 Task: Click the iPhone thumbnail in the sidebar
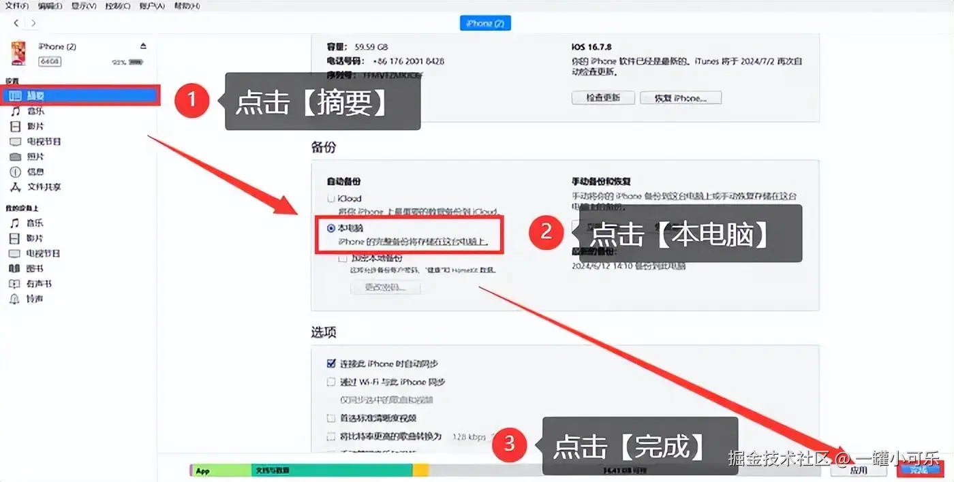18,53
